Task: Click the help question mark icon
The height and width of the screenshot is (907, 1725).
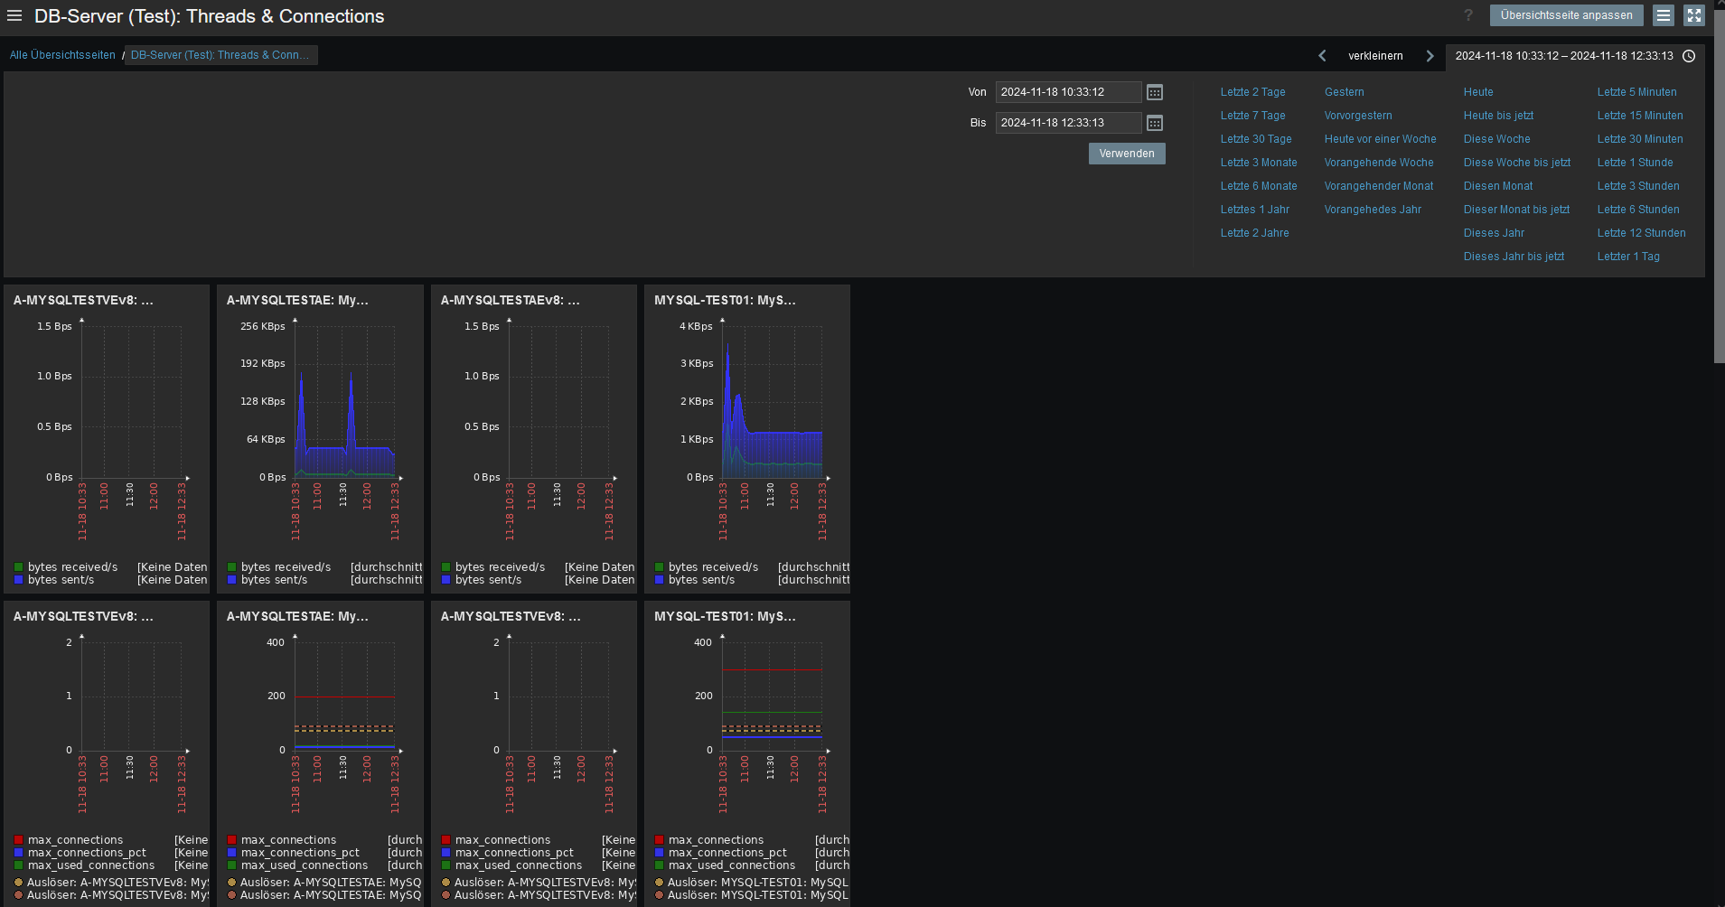Action: 1468,15
